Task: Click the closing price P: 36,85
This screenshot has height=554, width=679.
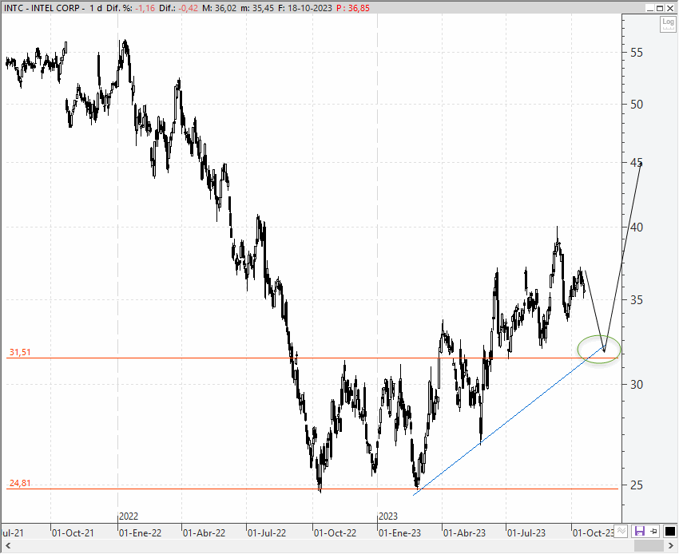Action: tap(353, 8)
